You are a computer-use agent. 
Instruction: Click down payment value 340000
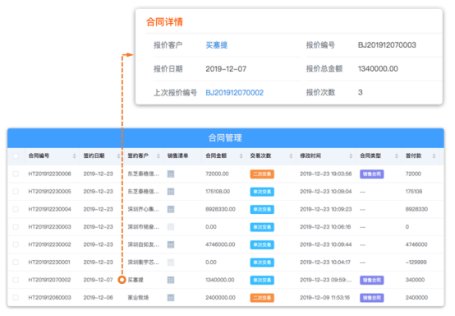pyautogui.click(x=415, y=280)
